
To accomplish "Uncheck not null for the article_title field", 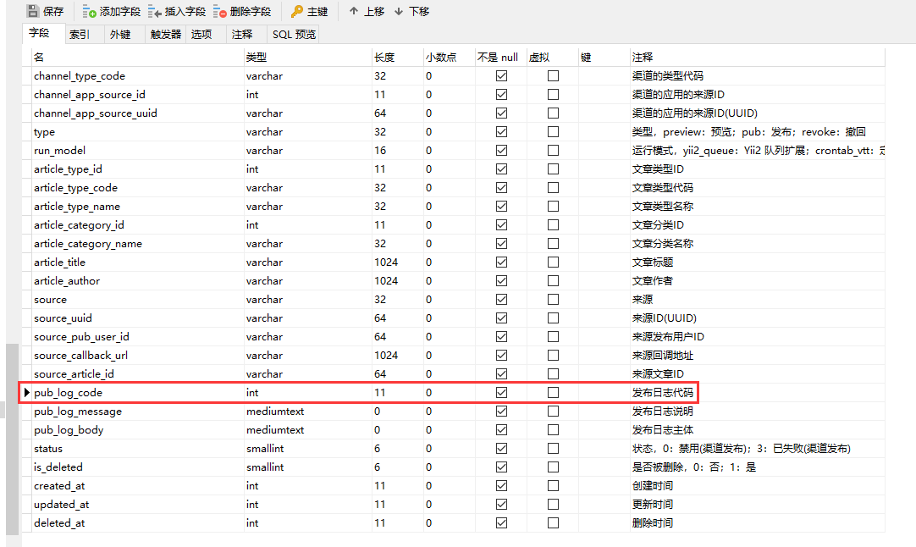I will [501, 262].
